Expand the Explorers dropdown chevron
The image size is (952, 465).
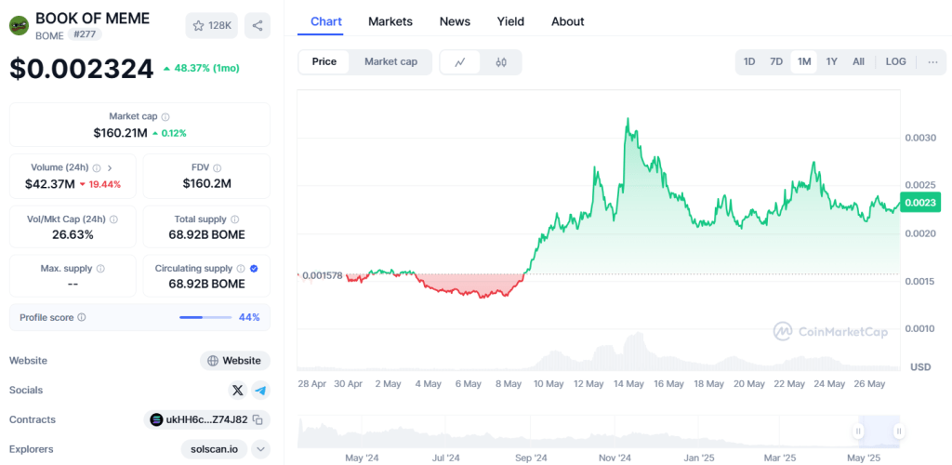tap(260, 449)
